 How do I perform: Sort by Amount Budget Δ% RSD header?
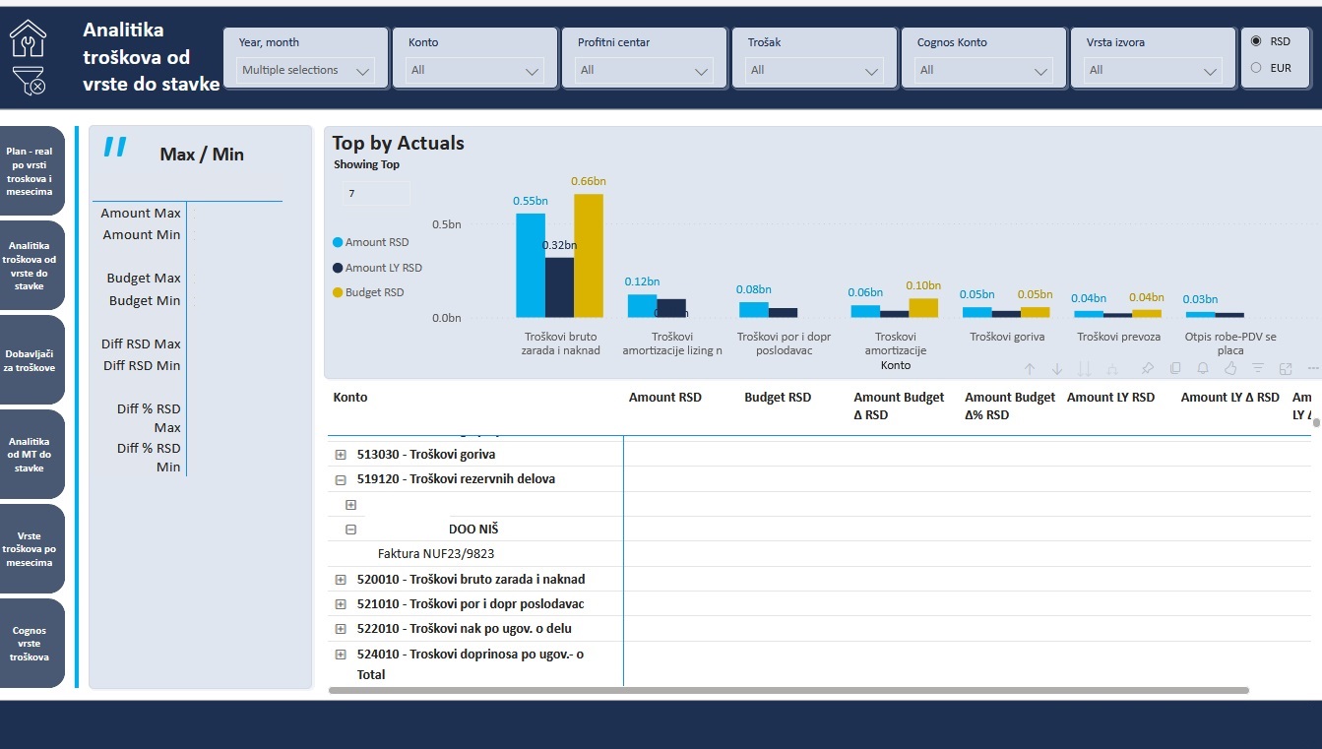coord(1010,406)
